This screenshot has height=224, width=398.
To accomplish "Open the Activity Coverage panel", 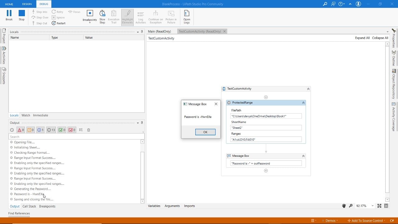I will pos(394,117).
